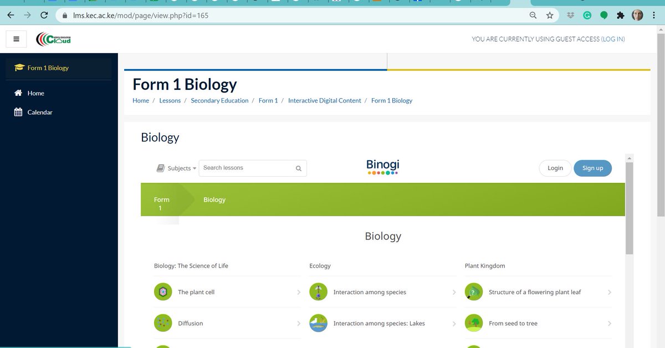Select 'The plant cell' lesson icon
This screenshot has height=348, width=665.
162,291
